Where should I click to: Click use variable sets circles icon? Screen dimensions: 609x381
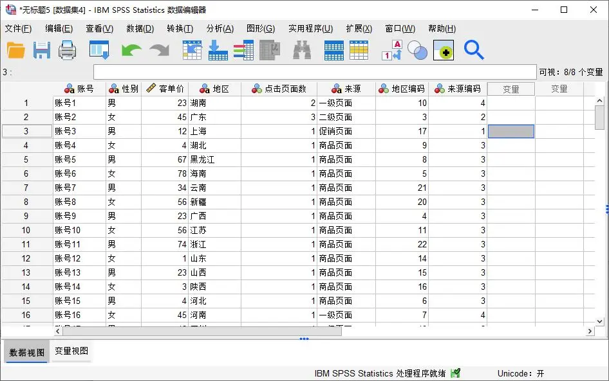(x=418, y=50)
